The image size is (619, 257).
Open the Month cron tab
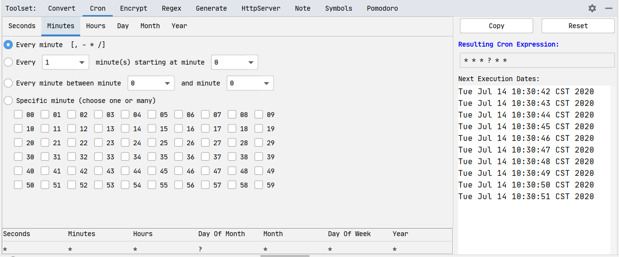coord(150,26)
